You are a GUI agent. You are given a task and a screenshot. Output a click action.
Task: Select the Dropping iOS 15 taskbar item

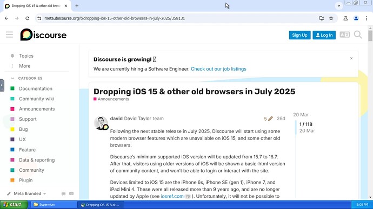point(101,205)
